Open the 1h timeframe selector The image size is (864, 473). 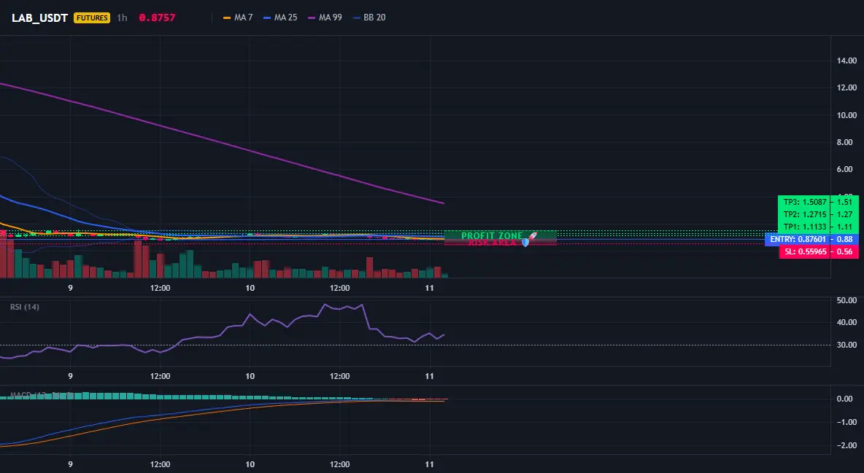pos(122,17)
